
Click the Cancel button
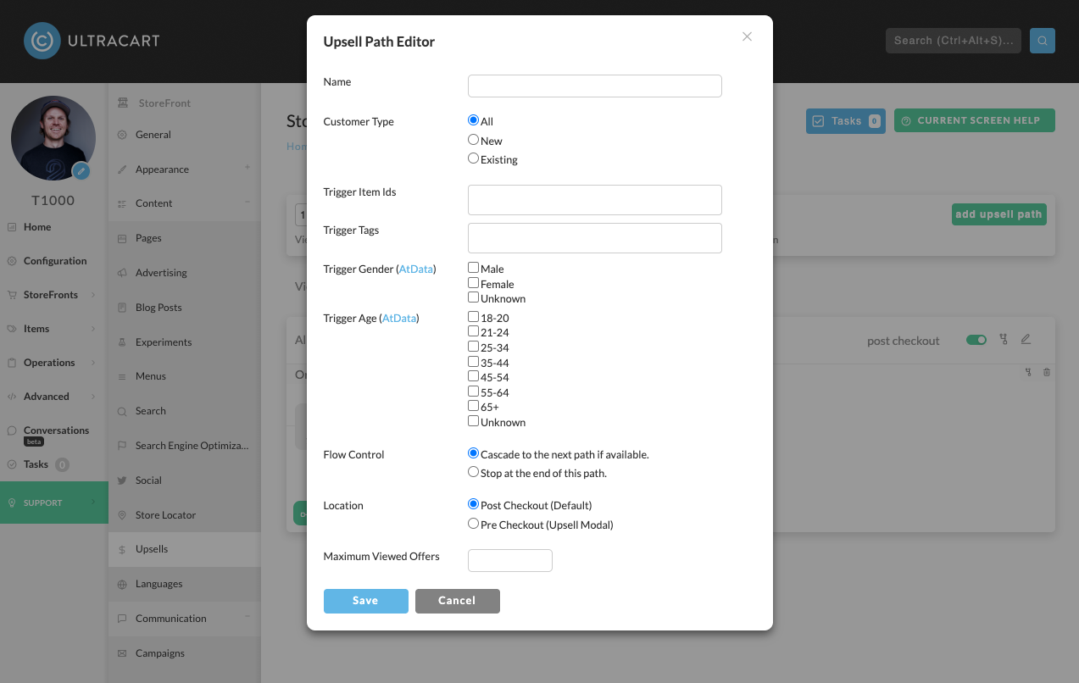click(458, 601)
